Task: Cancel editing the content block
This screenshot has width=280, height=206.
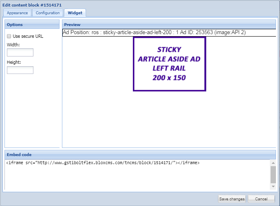Action: click(261, 199)
